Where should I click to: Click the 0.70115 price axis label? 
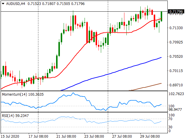point(176,71)
